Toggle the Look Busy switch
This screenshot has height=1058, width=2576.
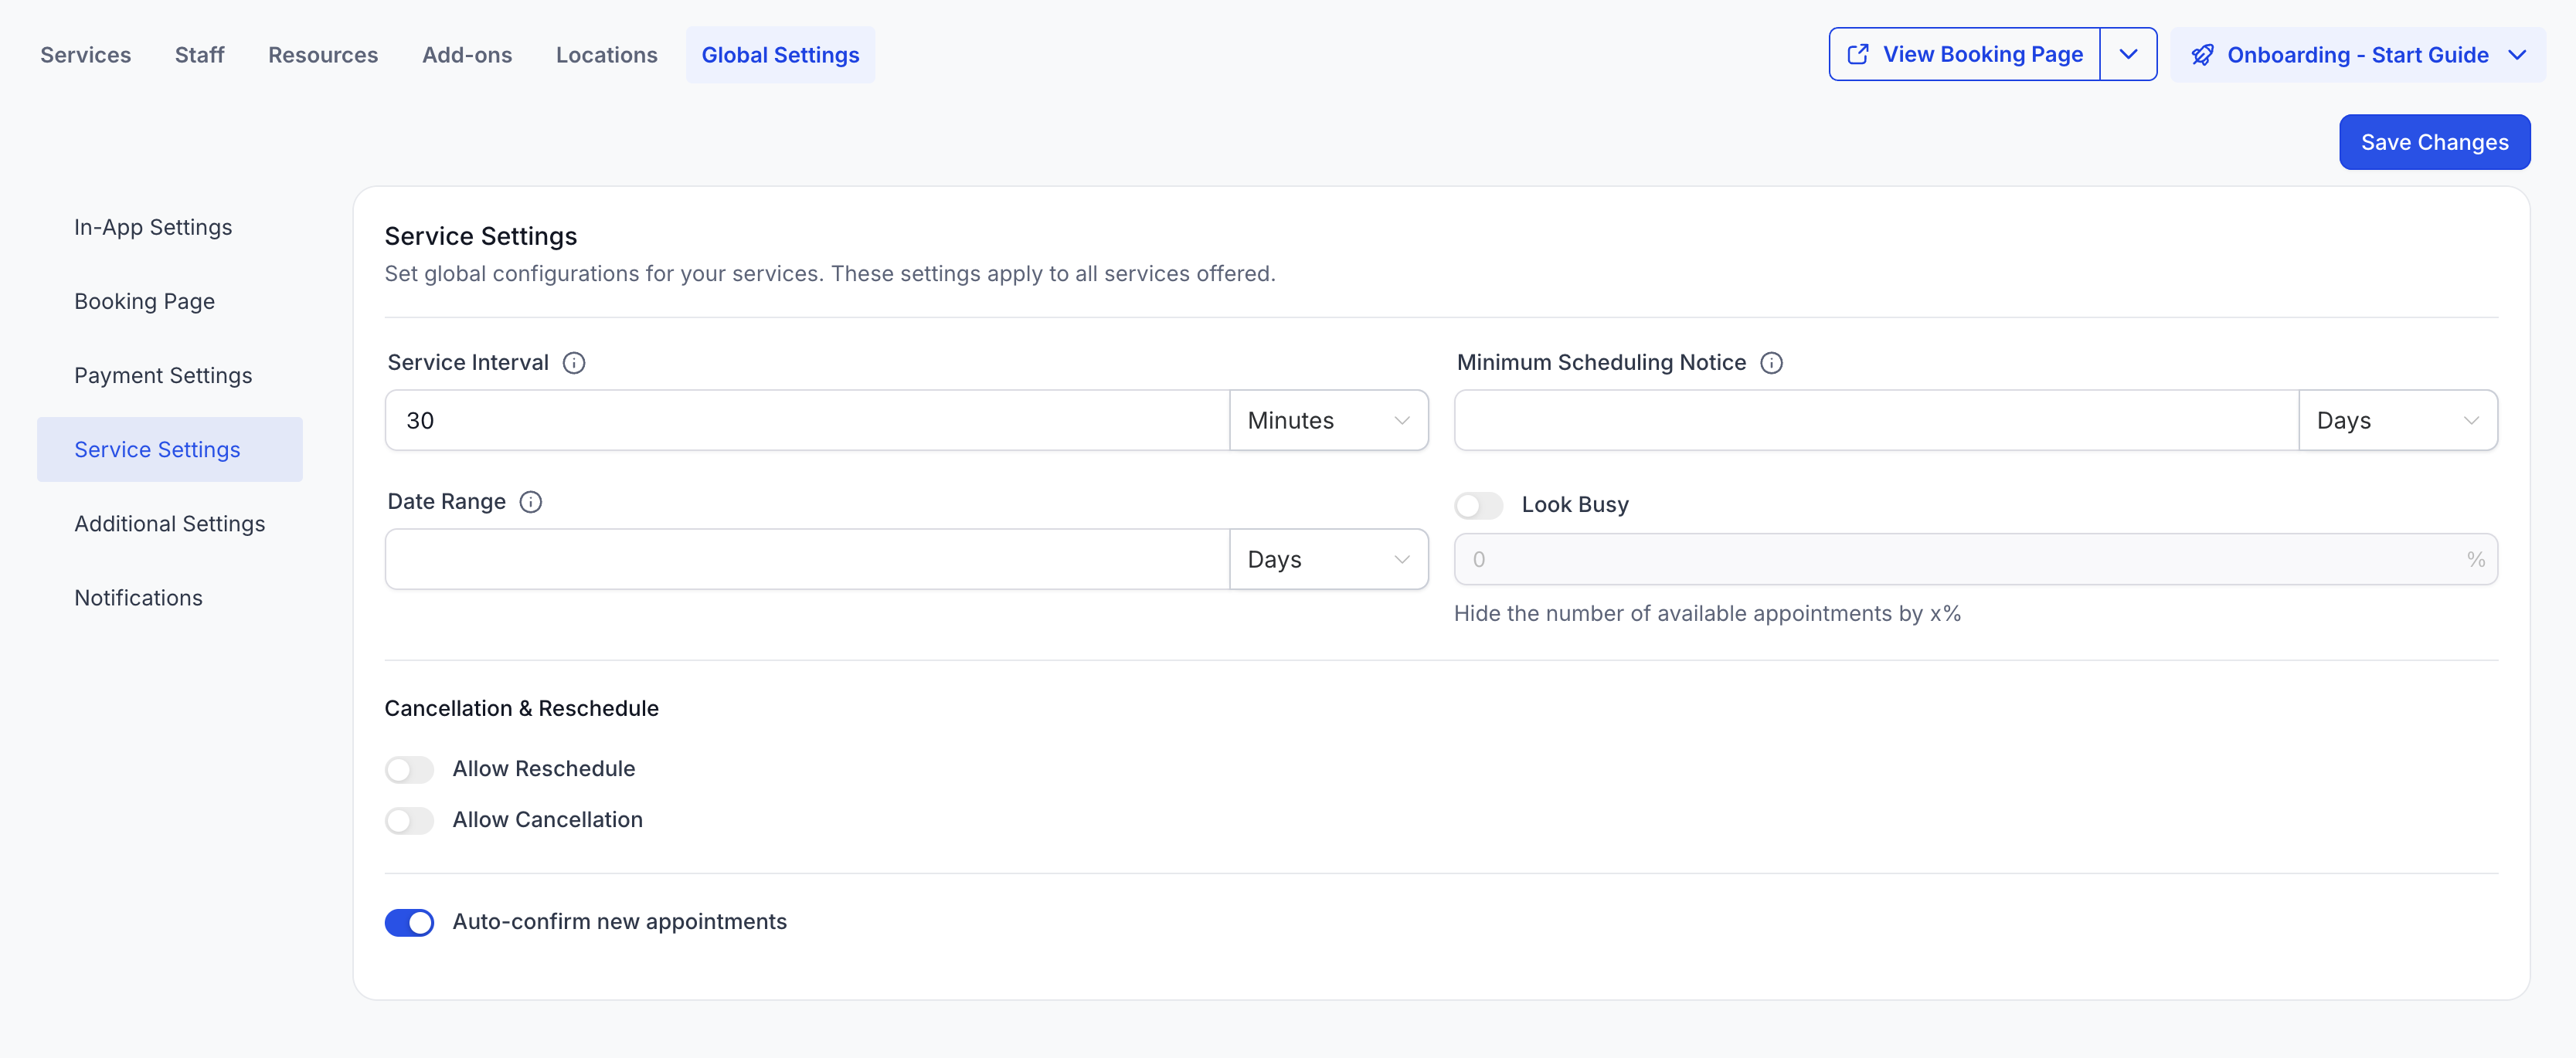click(1478, 506)
